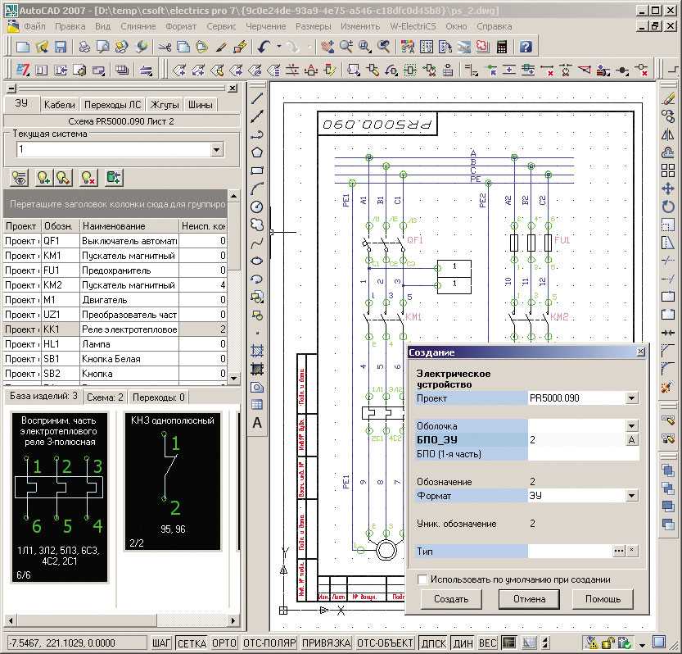Screen dimensions: 682x654
Task: Select the Circle drawing tool
Action: (x=257, y=207)
